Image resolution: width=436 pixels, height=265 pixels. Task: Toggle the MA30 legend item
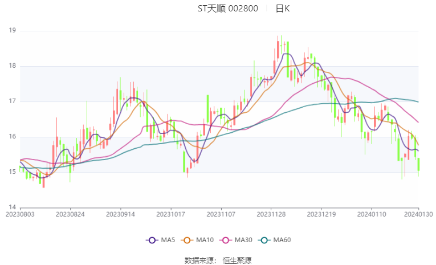click(236, 240)
